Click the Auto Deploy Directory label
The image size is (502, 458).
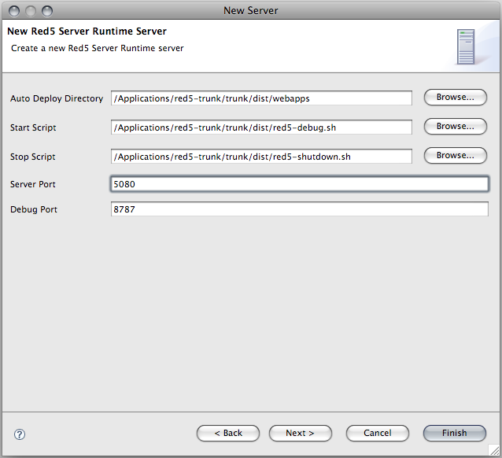pyautogui.click(x=57, y=98)
